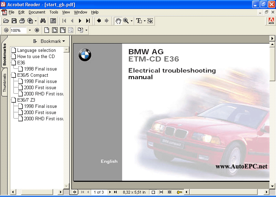Go to First Page toolbar icon
The image size is (276, 197).
[x=64, y=21]
